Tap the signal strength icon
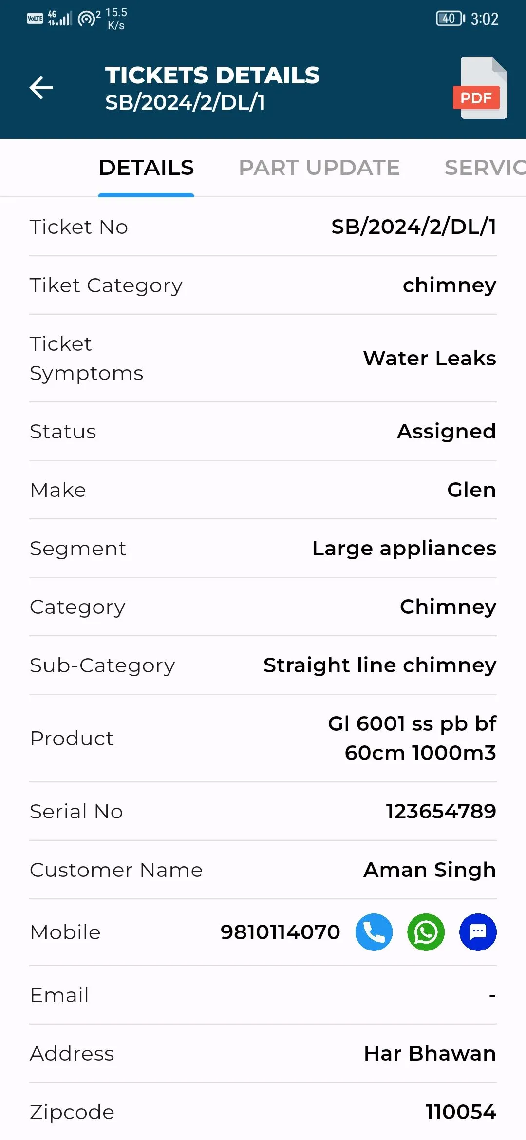 60,19
